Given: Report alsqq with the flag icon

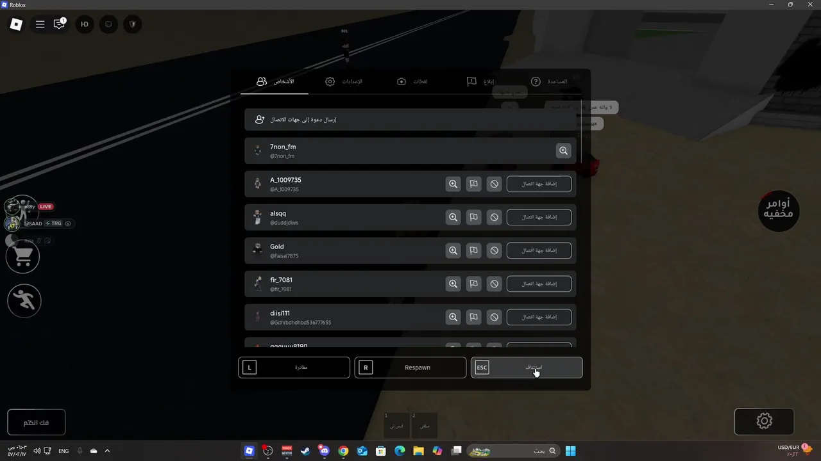Looking at the screenshot, I should (x=473, y=217).
